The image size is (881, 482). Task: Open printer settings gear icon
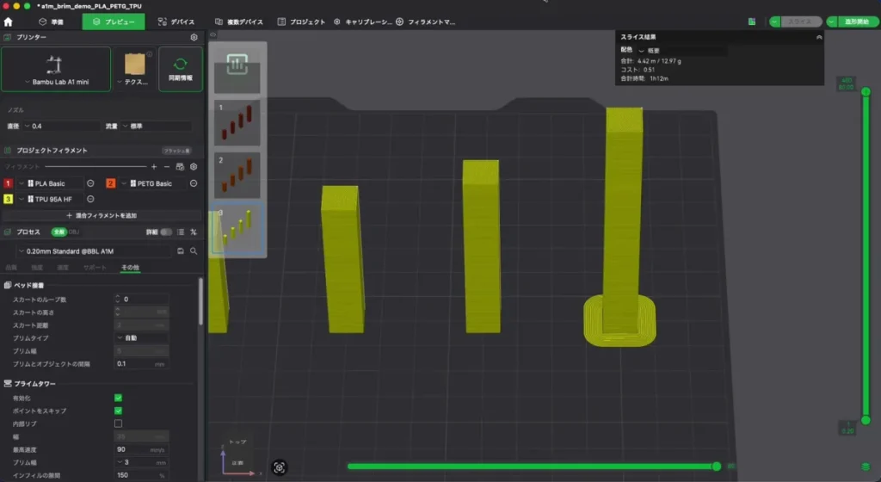click(x=194, y=37)
